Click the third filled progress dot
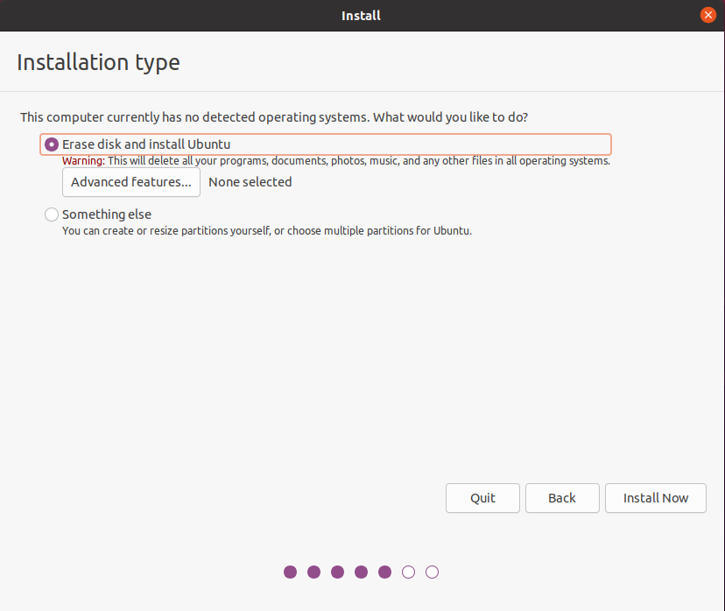Viewport: 725px width, 611px height. point(338,572)
